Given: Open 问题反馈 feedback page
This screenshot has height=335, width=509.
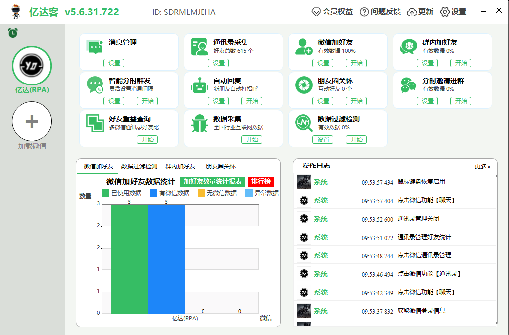Looking at the screenshot, I should 385,12.
